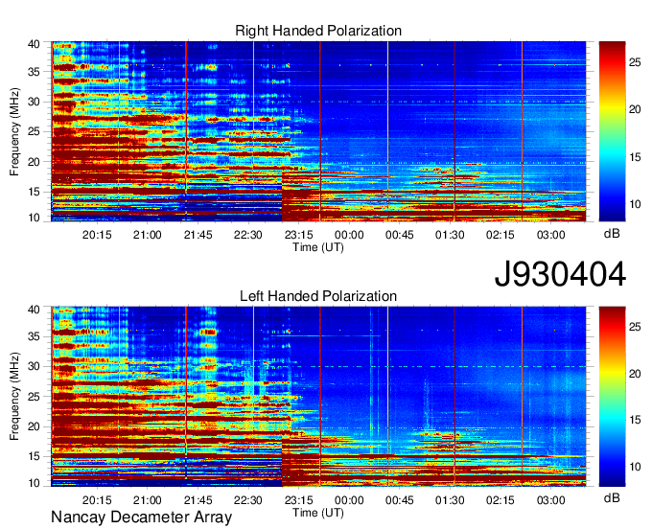Click 21:45 time tick under Left Handed plot

(x=198, y=500)
